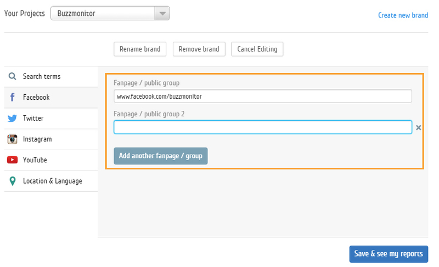Remove fanpage 2 with the X icon
Screen dimensions: 439x267
click(419, 128)
